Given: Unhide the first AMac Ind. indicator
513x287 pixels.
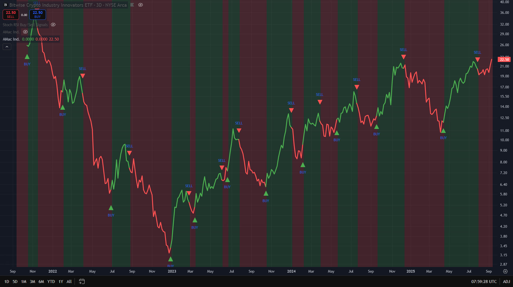Looking at the screenshot, I should tap(25, 32).
